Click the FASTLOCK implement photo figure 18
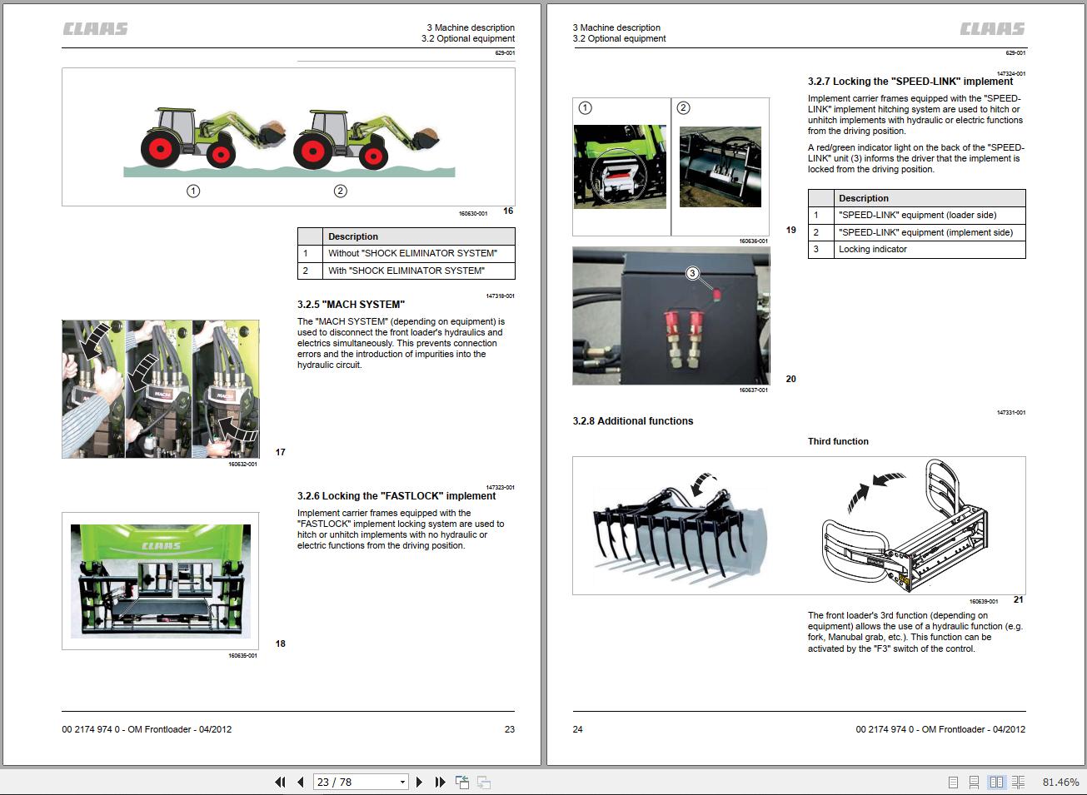The image size is (1087, 795). (161, 581)
